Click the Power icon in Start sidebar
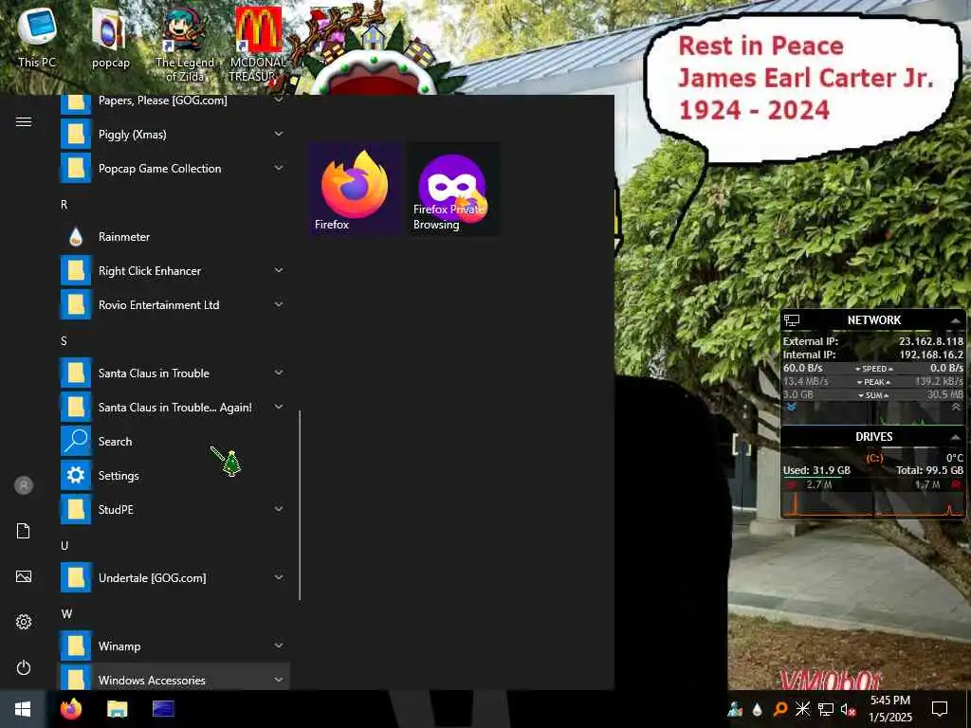 24,667
